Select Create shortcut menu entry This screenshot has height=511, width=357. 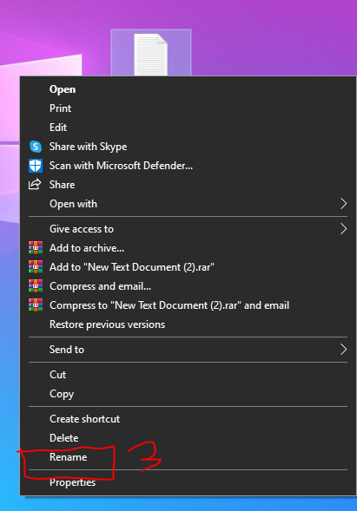coord(188,419)
